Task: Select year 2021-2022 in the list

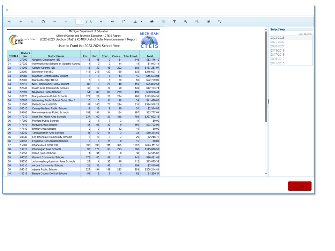Action: (x=277, y=42)
